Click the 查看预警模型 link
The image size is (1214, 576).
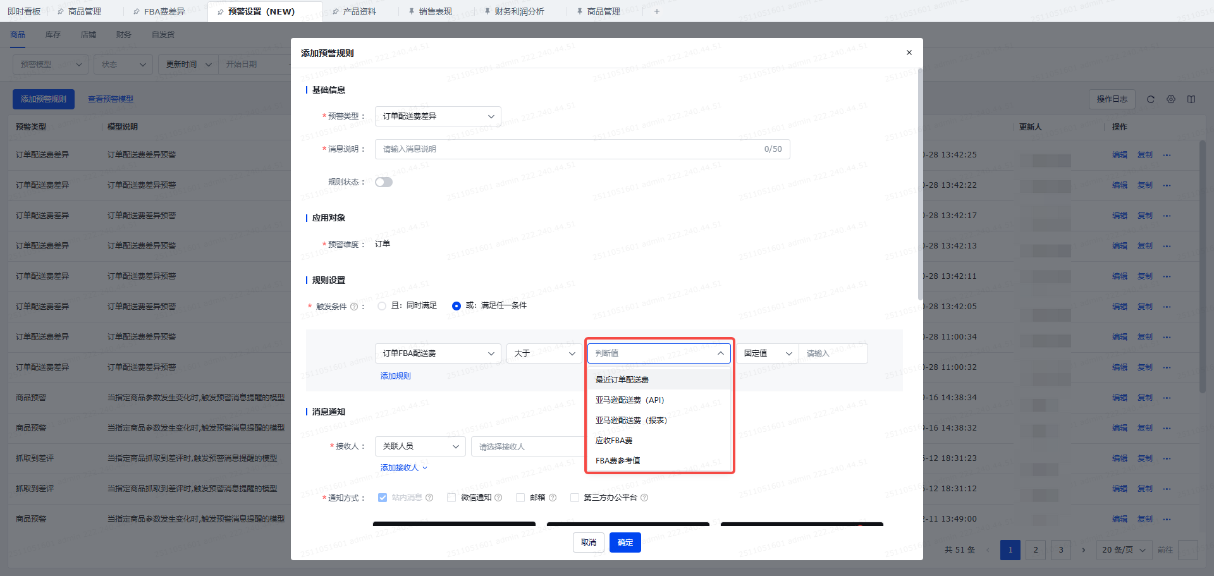111,99
